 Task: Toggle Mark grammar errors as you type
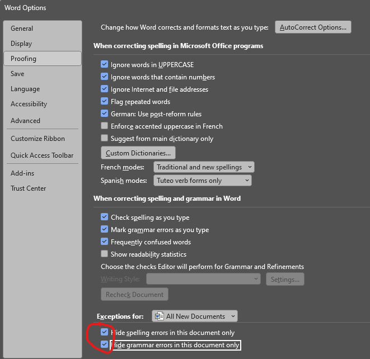coord(104,229)
